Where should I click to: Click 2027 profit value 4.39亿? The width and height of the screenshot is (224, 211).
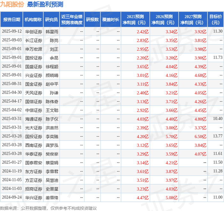(200, 67)
